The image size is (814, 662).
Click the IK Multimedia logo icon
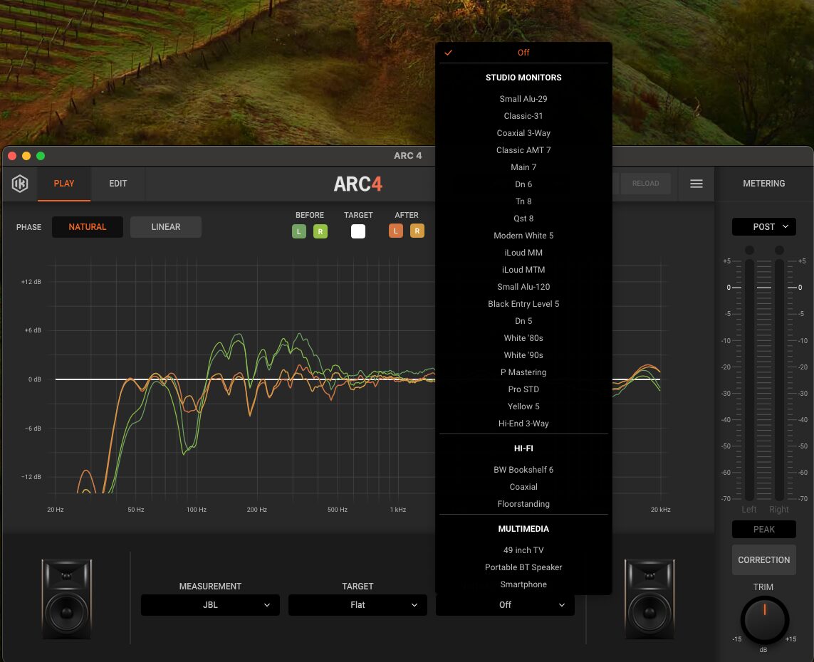pos(20,184)
